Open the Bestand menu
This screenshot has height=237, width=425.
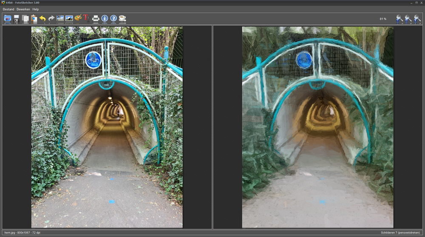(x=8, y=9)
